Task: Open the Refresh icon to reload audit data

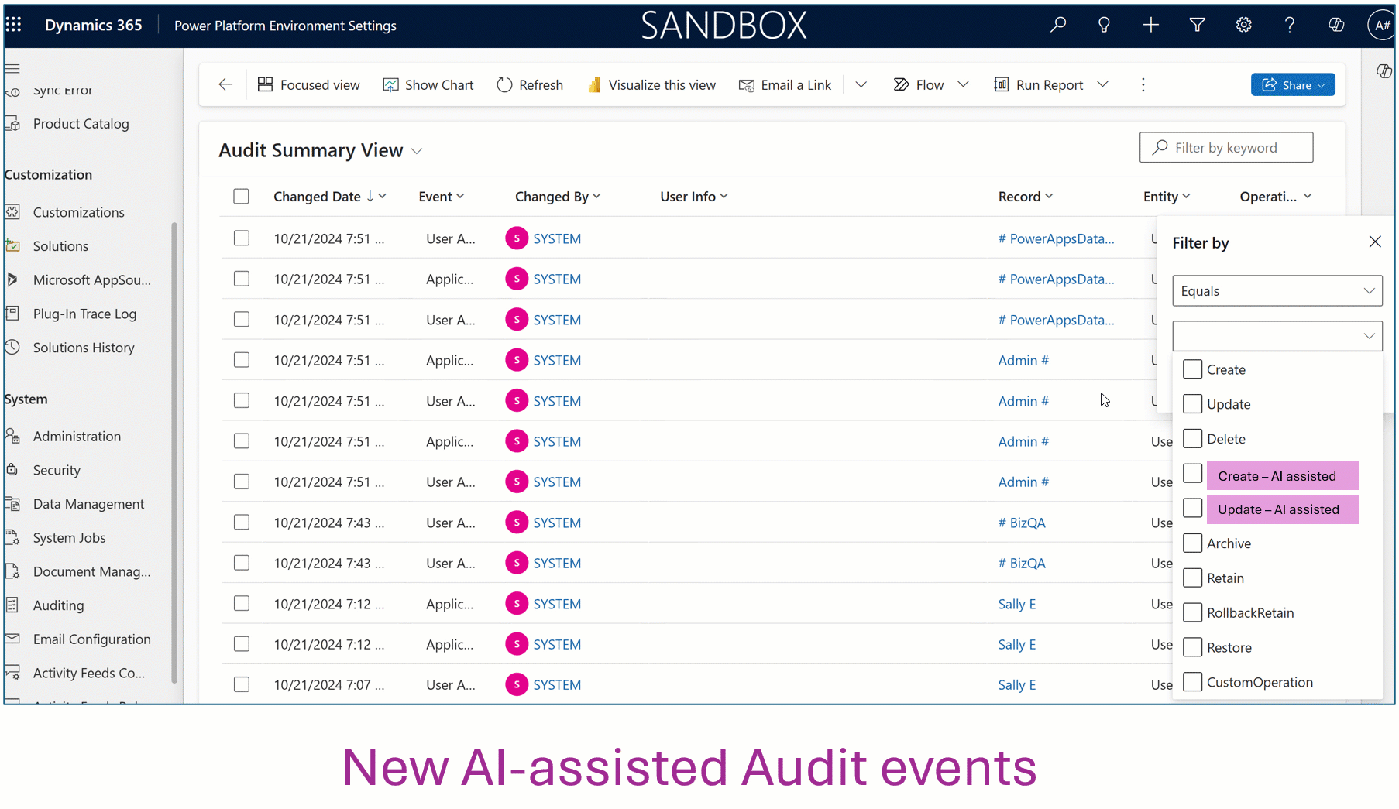Action: click(529, 84)
